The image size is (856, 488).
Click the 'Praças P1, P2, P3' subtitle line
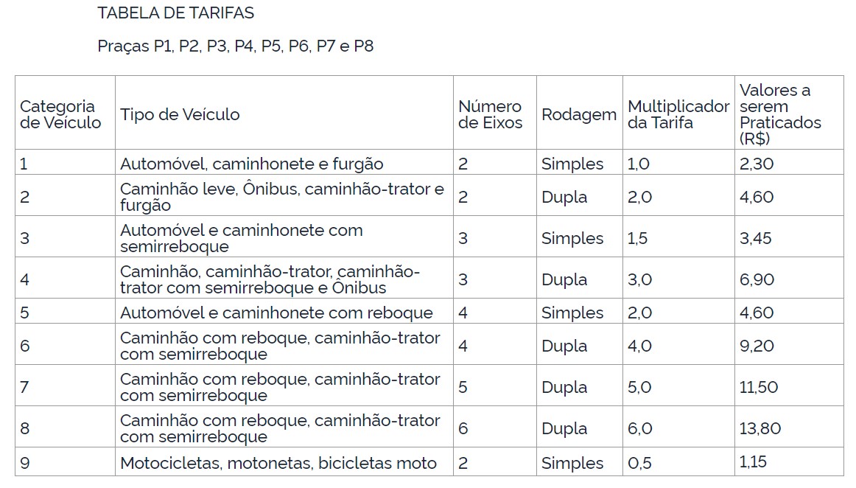click(x=235, y=46)
